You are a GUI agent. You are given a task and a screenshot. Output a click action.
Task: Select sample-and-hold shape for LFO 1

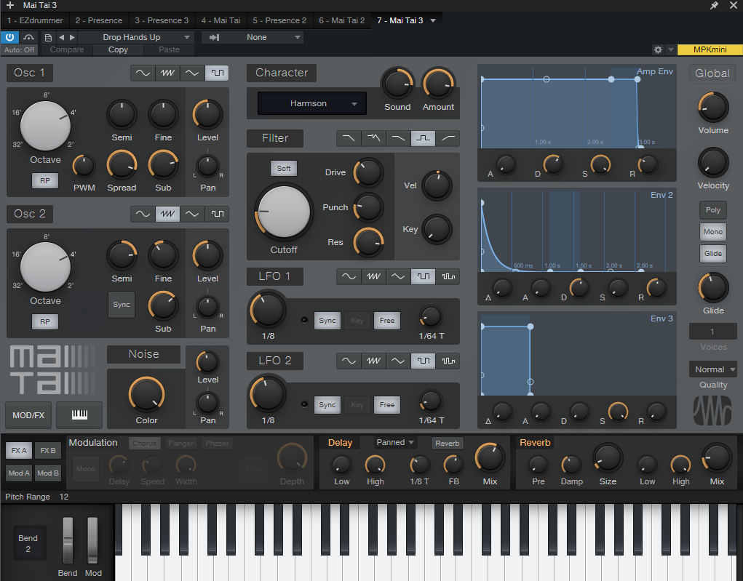click(x=448, y=276)
